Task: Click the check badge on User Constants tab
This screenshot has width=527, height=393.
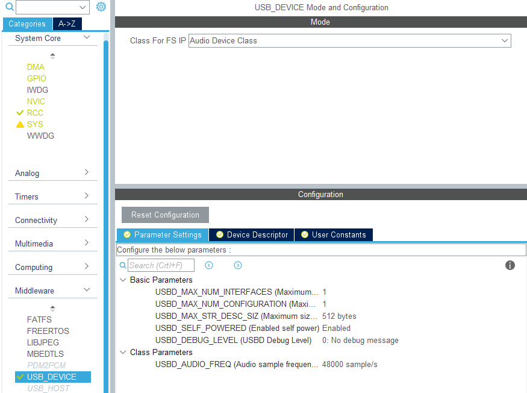Action: (305, 234)
